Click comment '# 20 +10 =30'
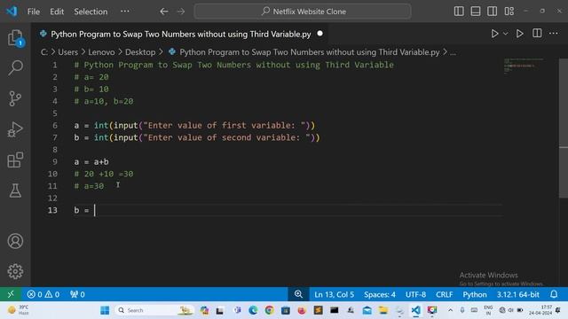The width and height of the screenshot is (568, 319). coord(104,174)
